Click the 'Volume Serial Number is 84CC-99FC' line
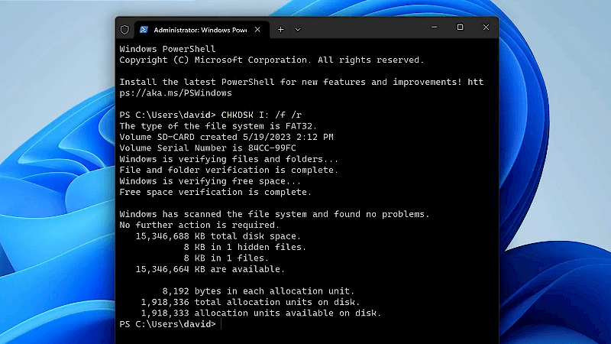Screen dimensions: 611x344 coord(208,148)
